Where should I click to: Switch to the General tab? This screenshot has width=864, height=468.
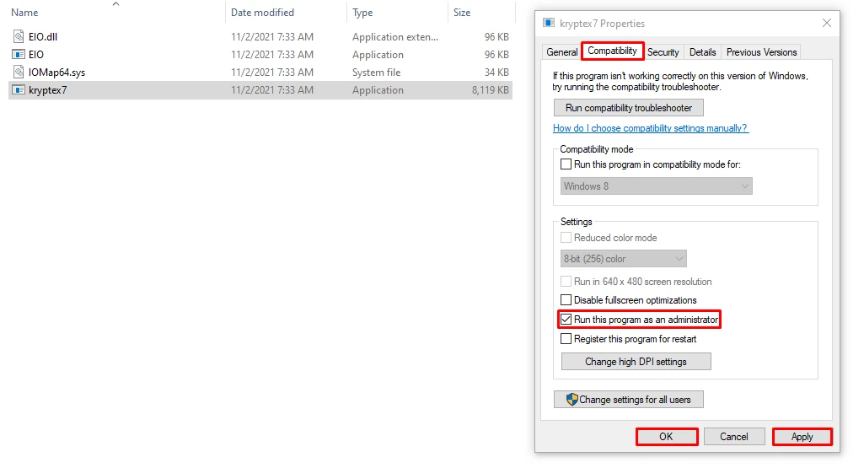pyautogui.click(x=562, y=52)
